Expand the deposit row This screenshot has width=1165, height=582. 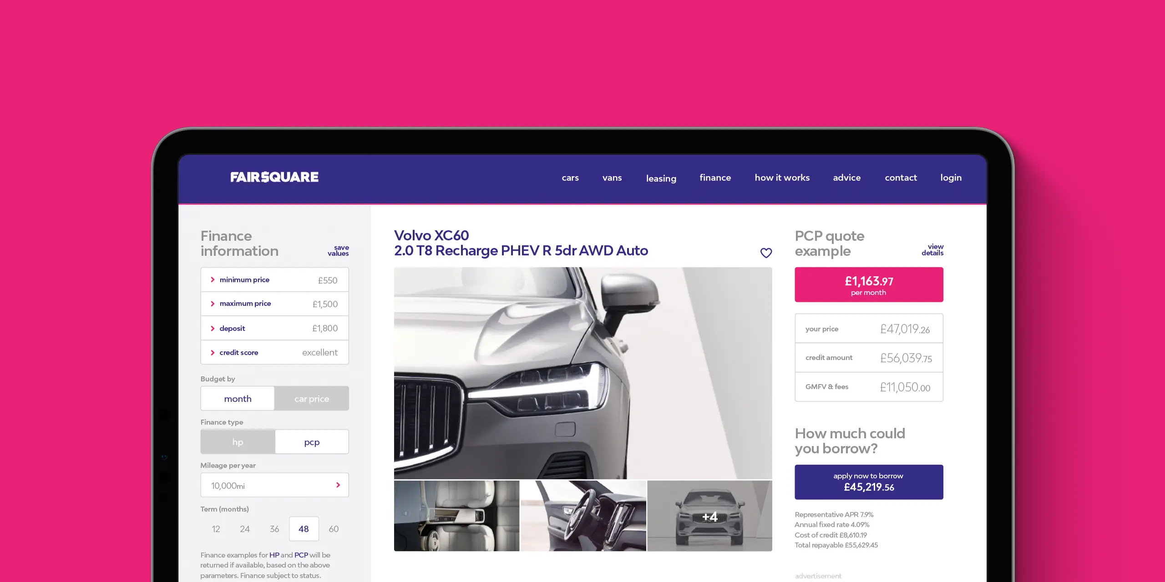275,328
